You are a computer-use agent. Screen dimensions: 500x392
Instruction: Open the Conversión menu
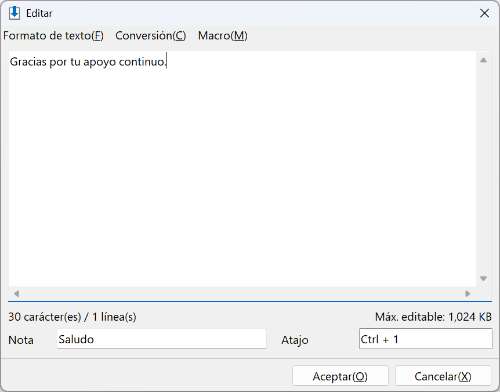tap(150, 36)
